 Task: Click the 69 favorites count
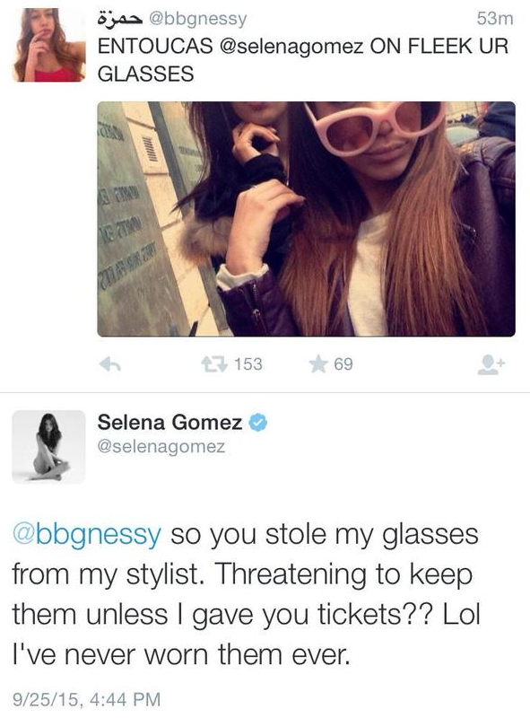[343, 364]
